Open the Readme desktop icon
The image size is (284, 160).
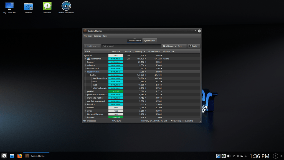(47, 8)
